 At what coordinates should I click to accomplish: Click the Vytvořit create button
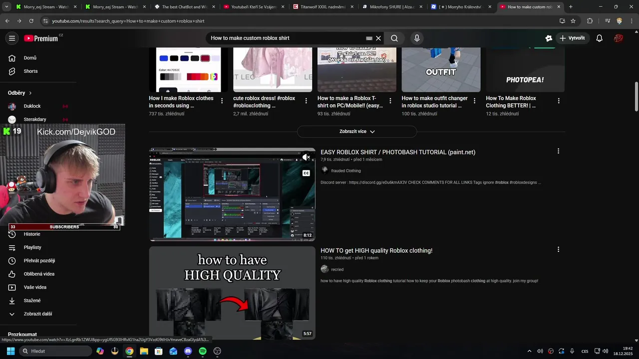[x=573, y=38]
